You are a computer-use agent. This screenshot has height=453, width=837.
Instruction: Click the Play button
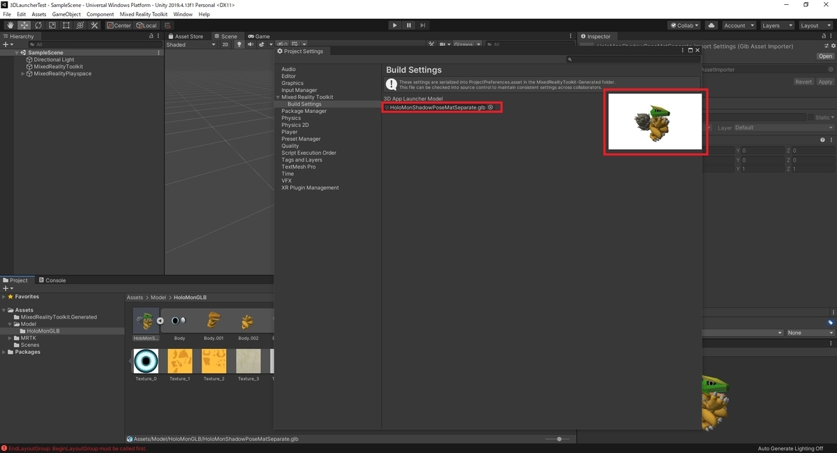click(x=394, y=25)
